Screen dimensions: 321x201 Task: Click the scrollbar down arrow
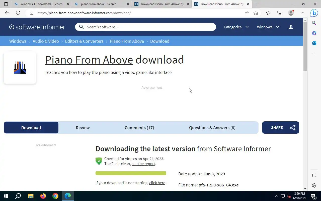(x=305, y=189)
